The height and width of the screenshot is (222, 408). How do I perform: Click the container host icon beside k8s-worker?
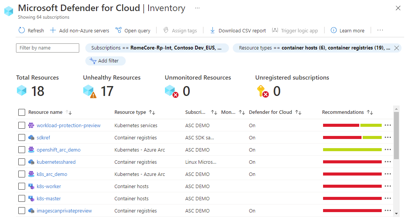tap(31, 186)
